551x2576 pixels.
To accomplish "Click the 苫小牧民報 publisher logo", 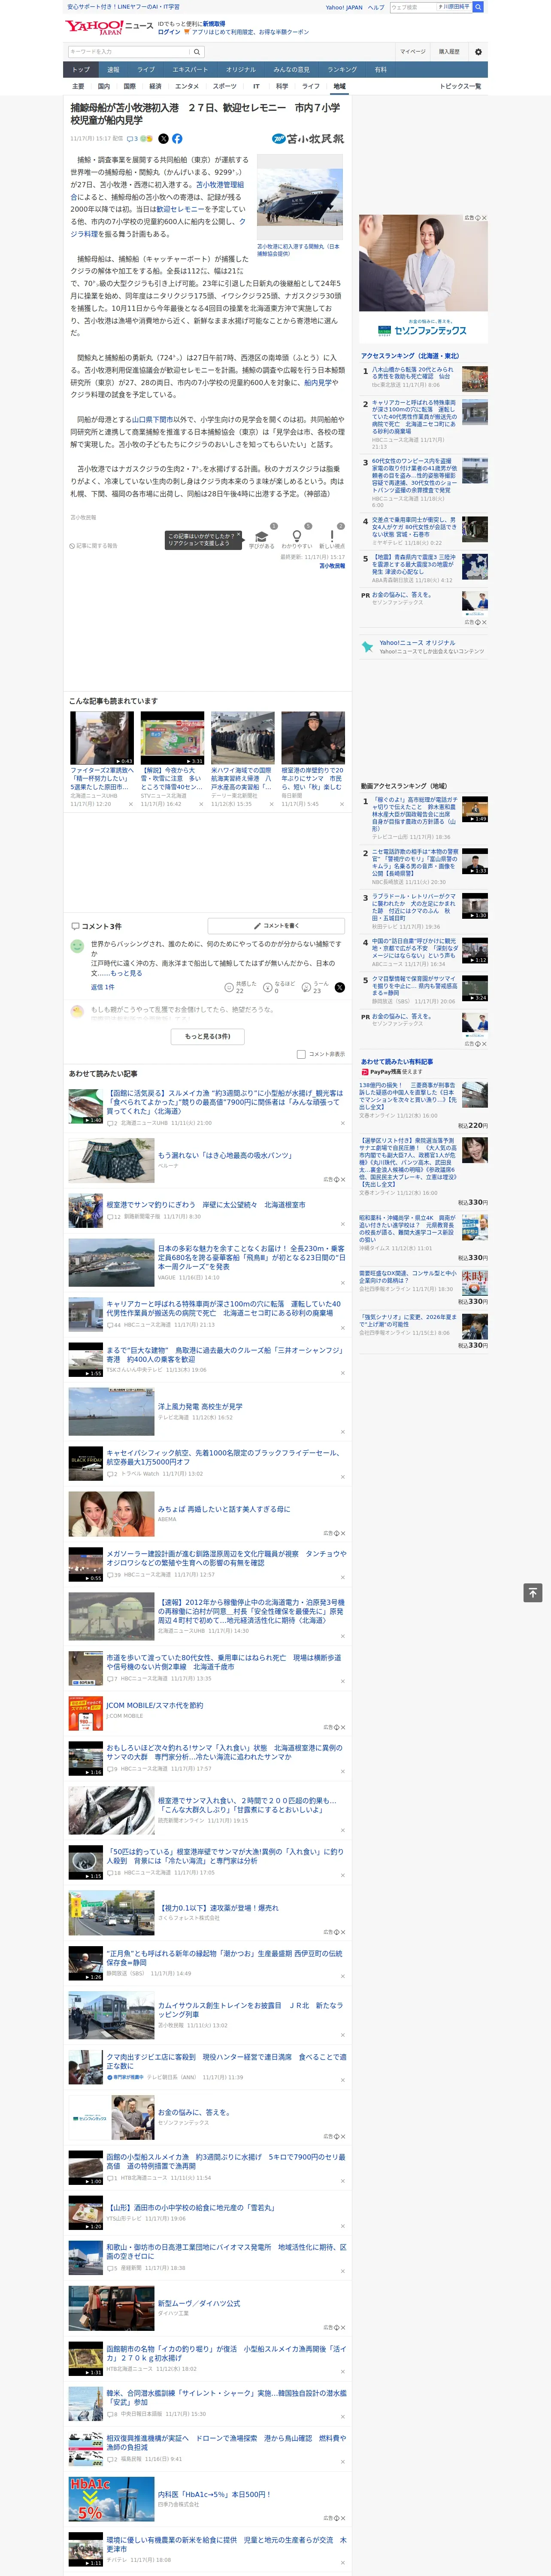I will click(x=308, y=139).
